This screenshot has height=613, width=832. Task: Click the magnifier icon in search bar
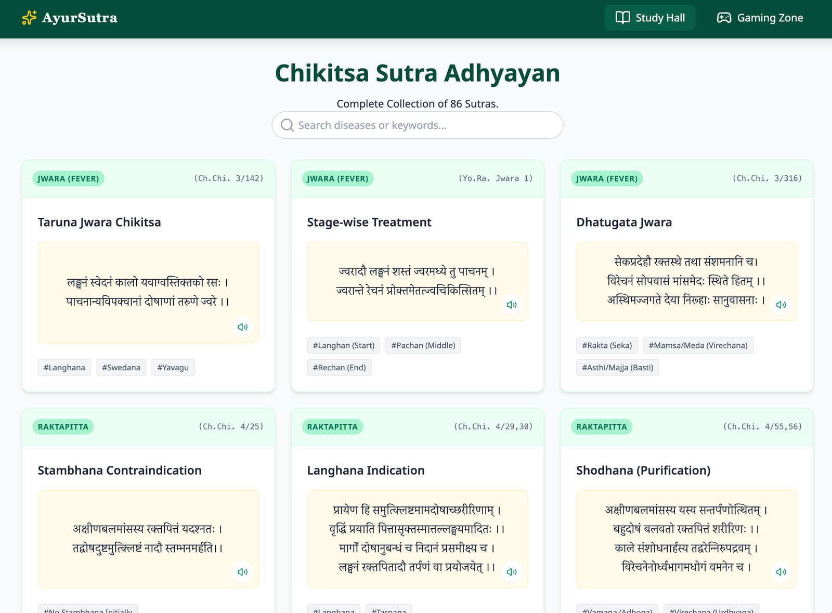coord(287,125)
